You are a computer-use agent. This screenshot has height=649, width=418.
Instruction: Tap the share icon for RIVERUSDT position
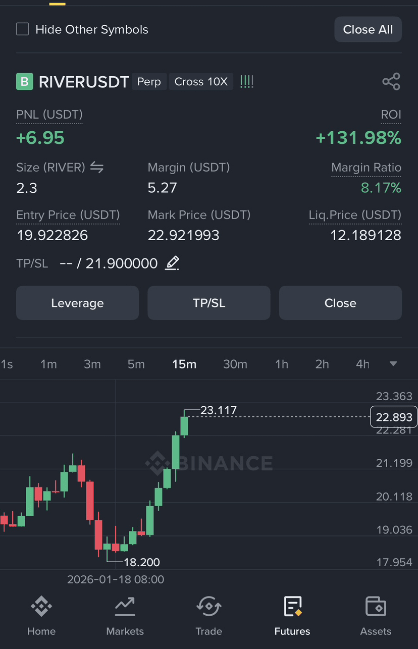tap(391, 82)
